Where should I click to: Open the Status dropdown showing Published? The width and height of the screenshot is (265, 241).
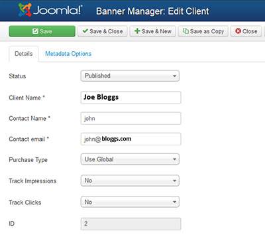[x=130, y=76]
